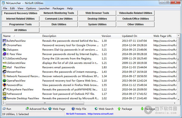The width and height of the screenshot is (182, 118).
Task: Click the horizontal scrollbar thumb
Action: pyautogui.click(x=45, y=103)
